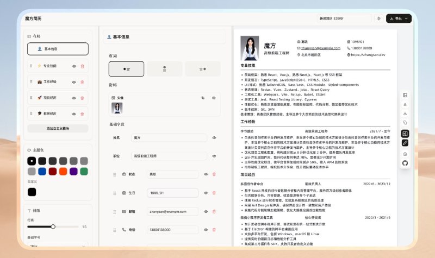Choose the avatar-right header layout

pos(203,69)
